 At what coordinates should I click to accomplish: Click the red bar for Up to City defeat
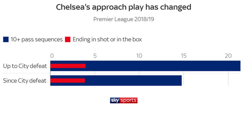point(68,66)
